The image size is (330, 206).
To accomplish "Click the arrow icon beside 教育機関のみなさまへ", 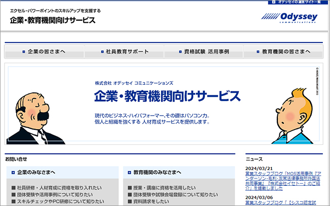I will pos(129,172).
